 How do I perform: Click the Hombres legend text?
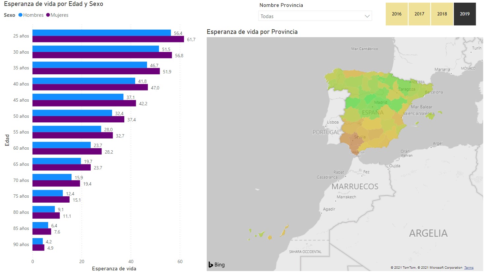[x=33, y=15]
